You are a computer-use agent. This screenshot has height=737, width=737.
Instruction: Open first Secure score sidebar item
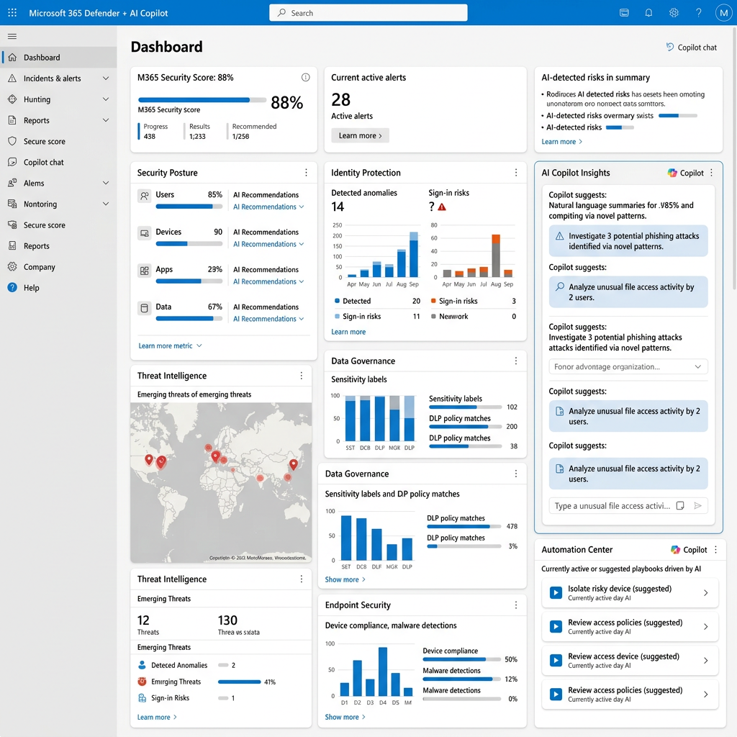point(58,141)
